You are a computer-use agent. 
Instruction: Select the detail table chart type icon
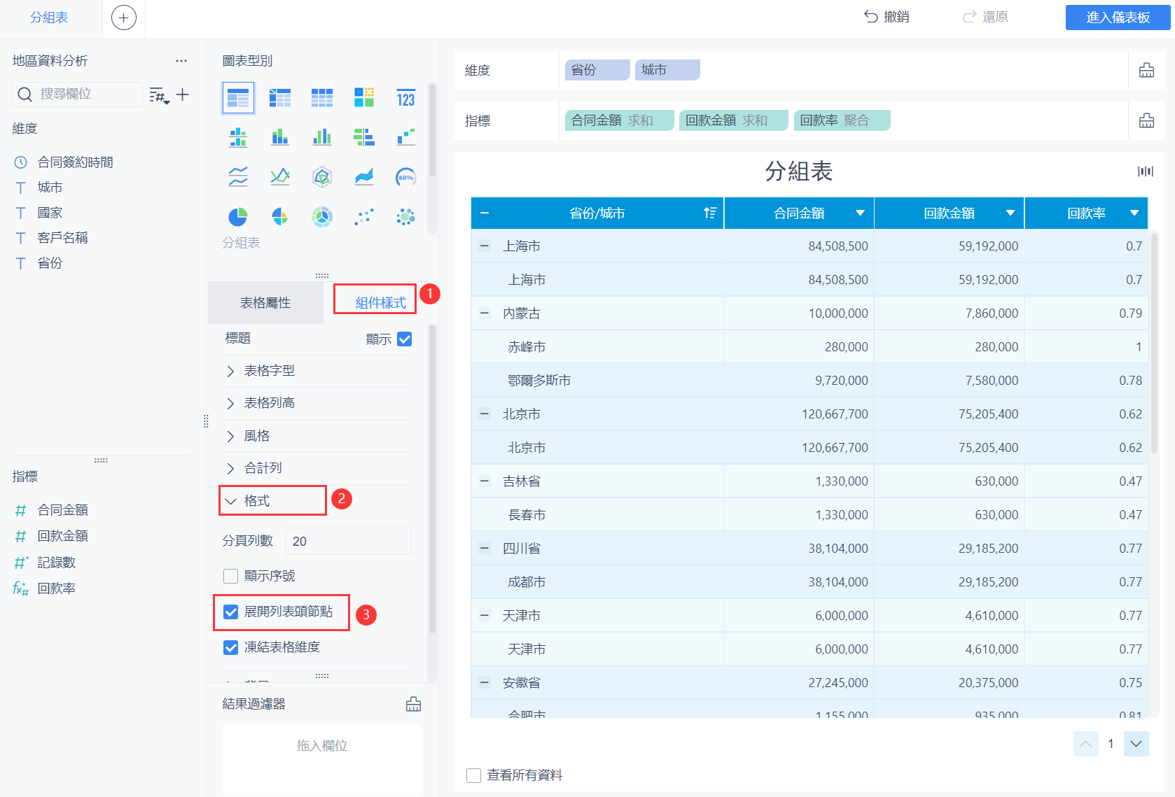(322, 98)
